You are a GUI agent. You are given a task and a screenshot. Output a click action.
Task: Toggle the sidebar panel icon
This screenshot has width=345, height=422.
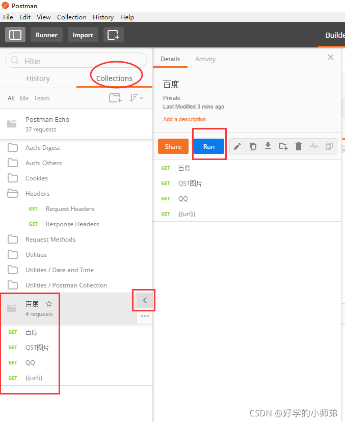coord(15,35)
